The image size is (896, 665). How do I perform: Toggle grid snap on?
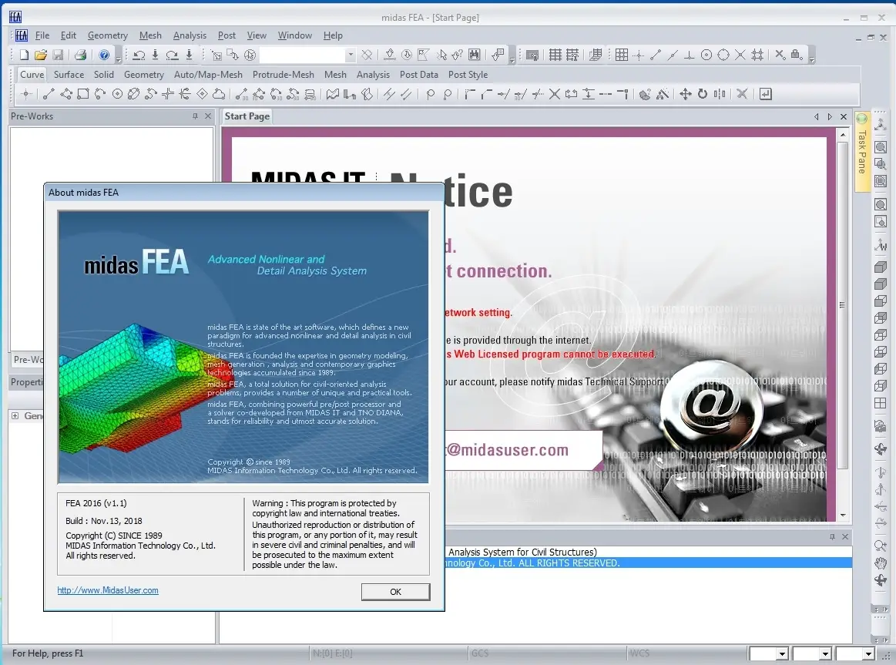tap(622, 55)
